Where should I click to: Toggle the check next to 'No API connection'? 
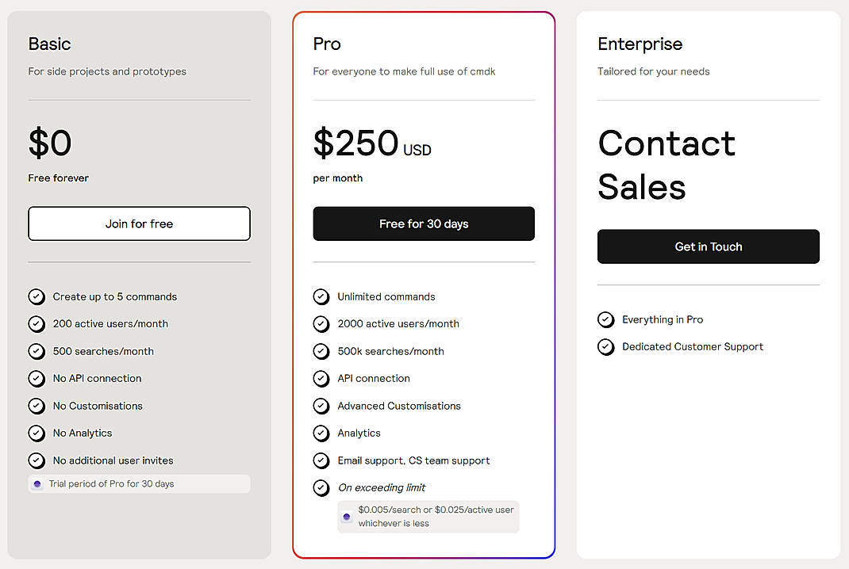coord(36,378)
